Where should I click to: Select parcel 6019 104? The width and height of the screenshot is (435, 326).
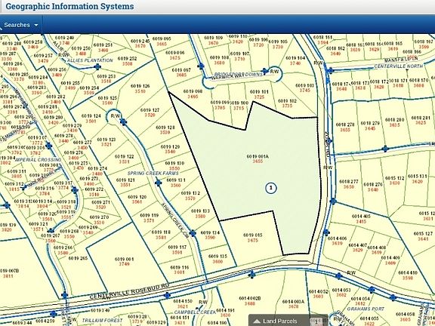[295, 60]
